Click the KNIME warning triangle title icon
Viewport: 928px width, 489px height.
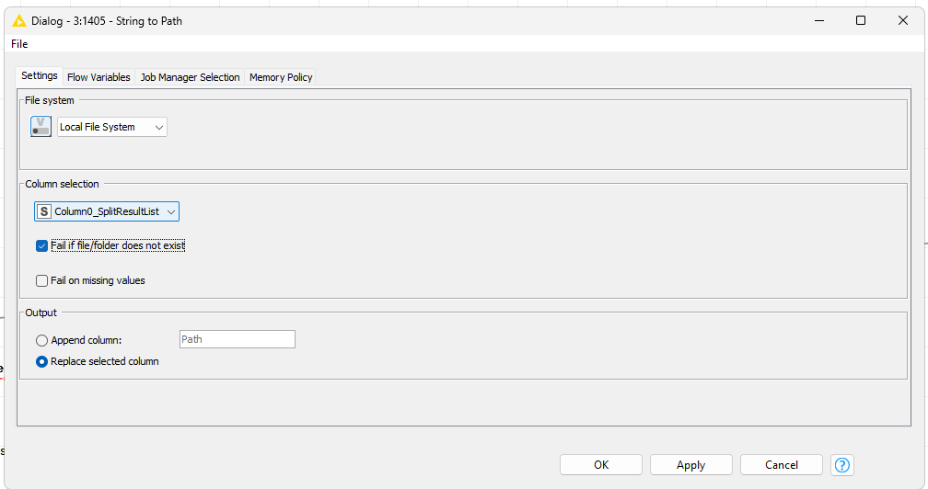[19, 20]
